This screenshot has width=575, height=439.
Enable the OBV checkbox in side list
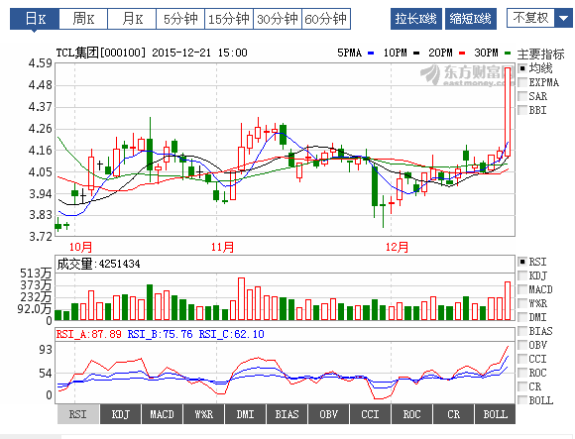522,345
